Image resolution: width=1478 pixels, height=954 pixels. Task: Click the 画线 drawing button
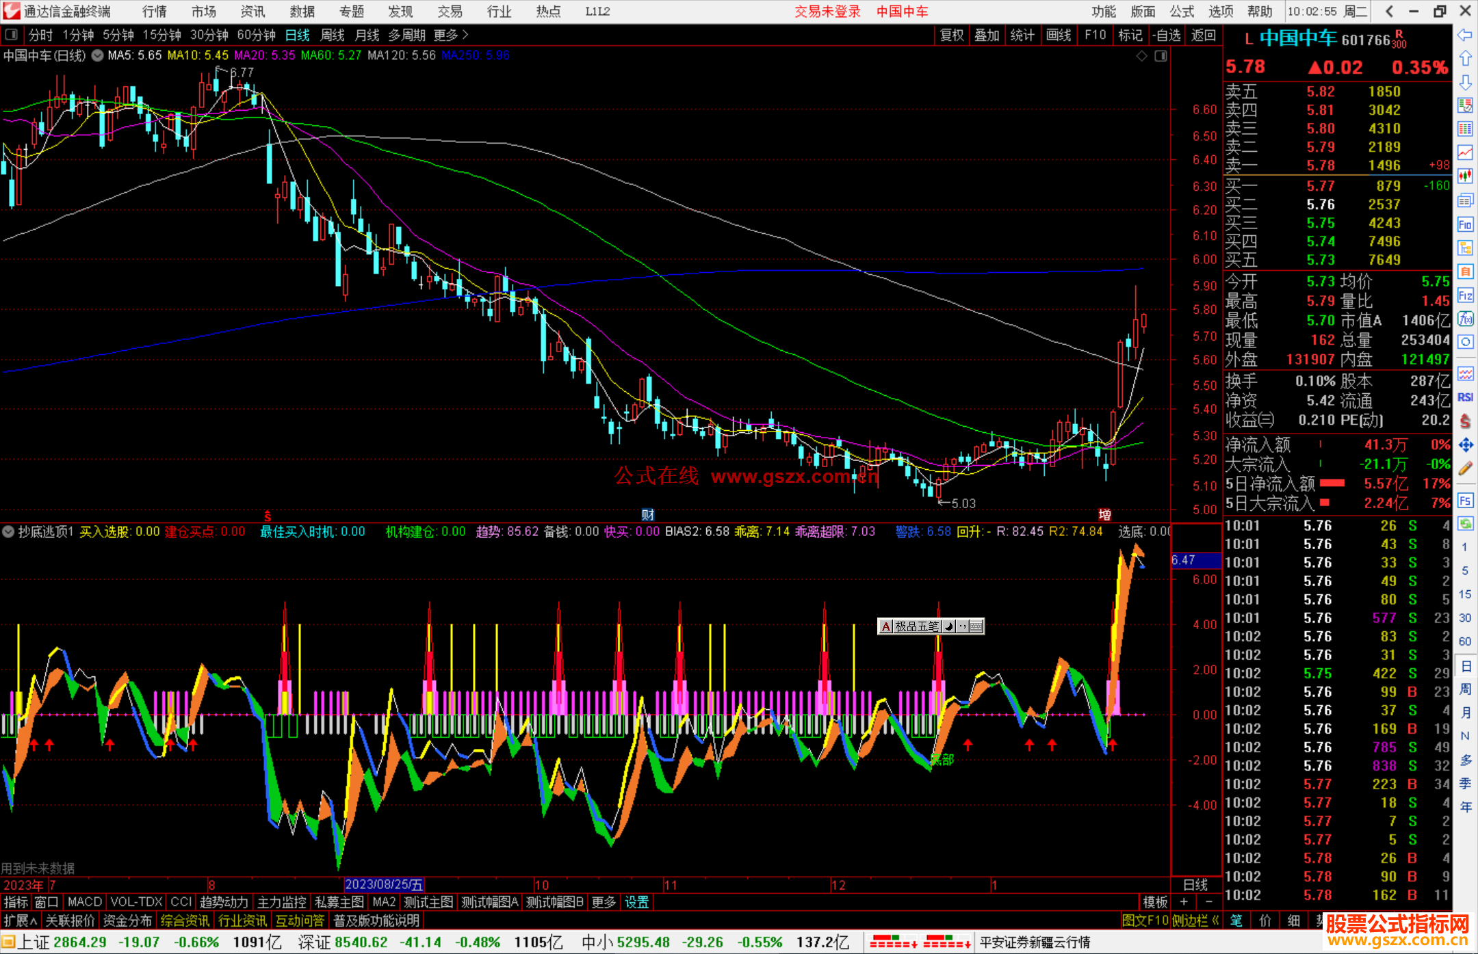point(1059,35)
